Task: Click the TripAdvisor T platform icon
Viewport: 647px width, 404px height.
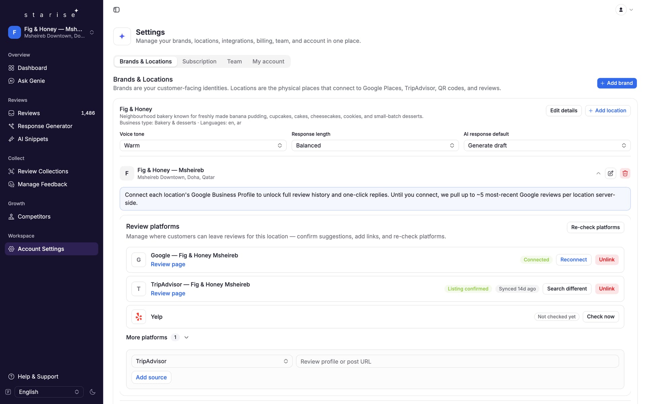Action: (x=138, y=289)
